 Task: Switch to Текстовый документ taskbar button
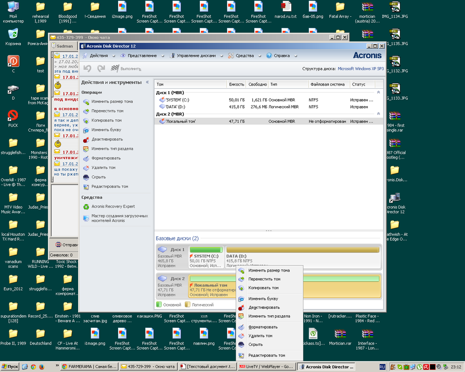(x=207, y=367)
